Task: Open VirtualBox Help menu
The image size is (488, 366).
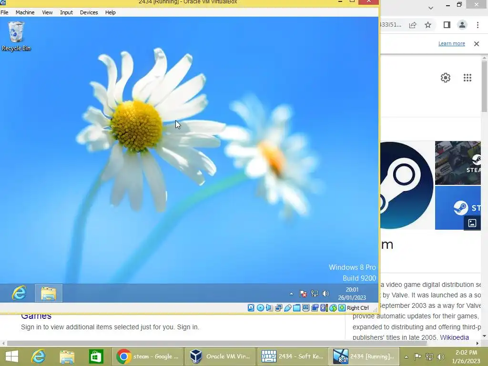Action: (x=110, y=12)
